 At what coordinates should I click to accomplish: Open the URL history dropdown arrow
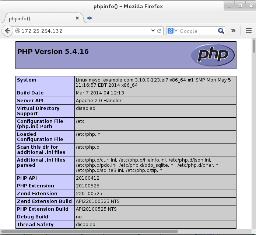click(x=153, y=31)
